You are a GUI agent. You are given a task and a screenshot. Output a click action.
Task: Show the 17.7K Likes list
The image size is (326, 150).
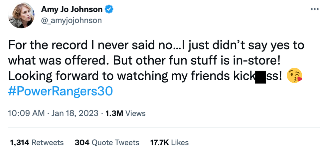tap(169, 143)
